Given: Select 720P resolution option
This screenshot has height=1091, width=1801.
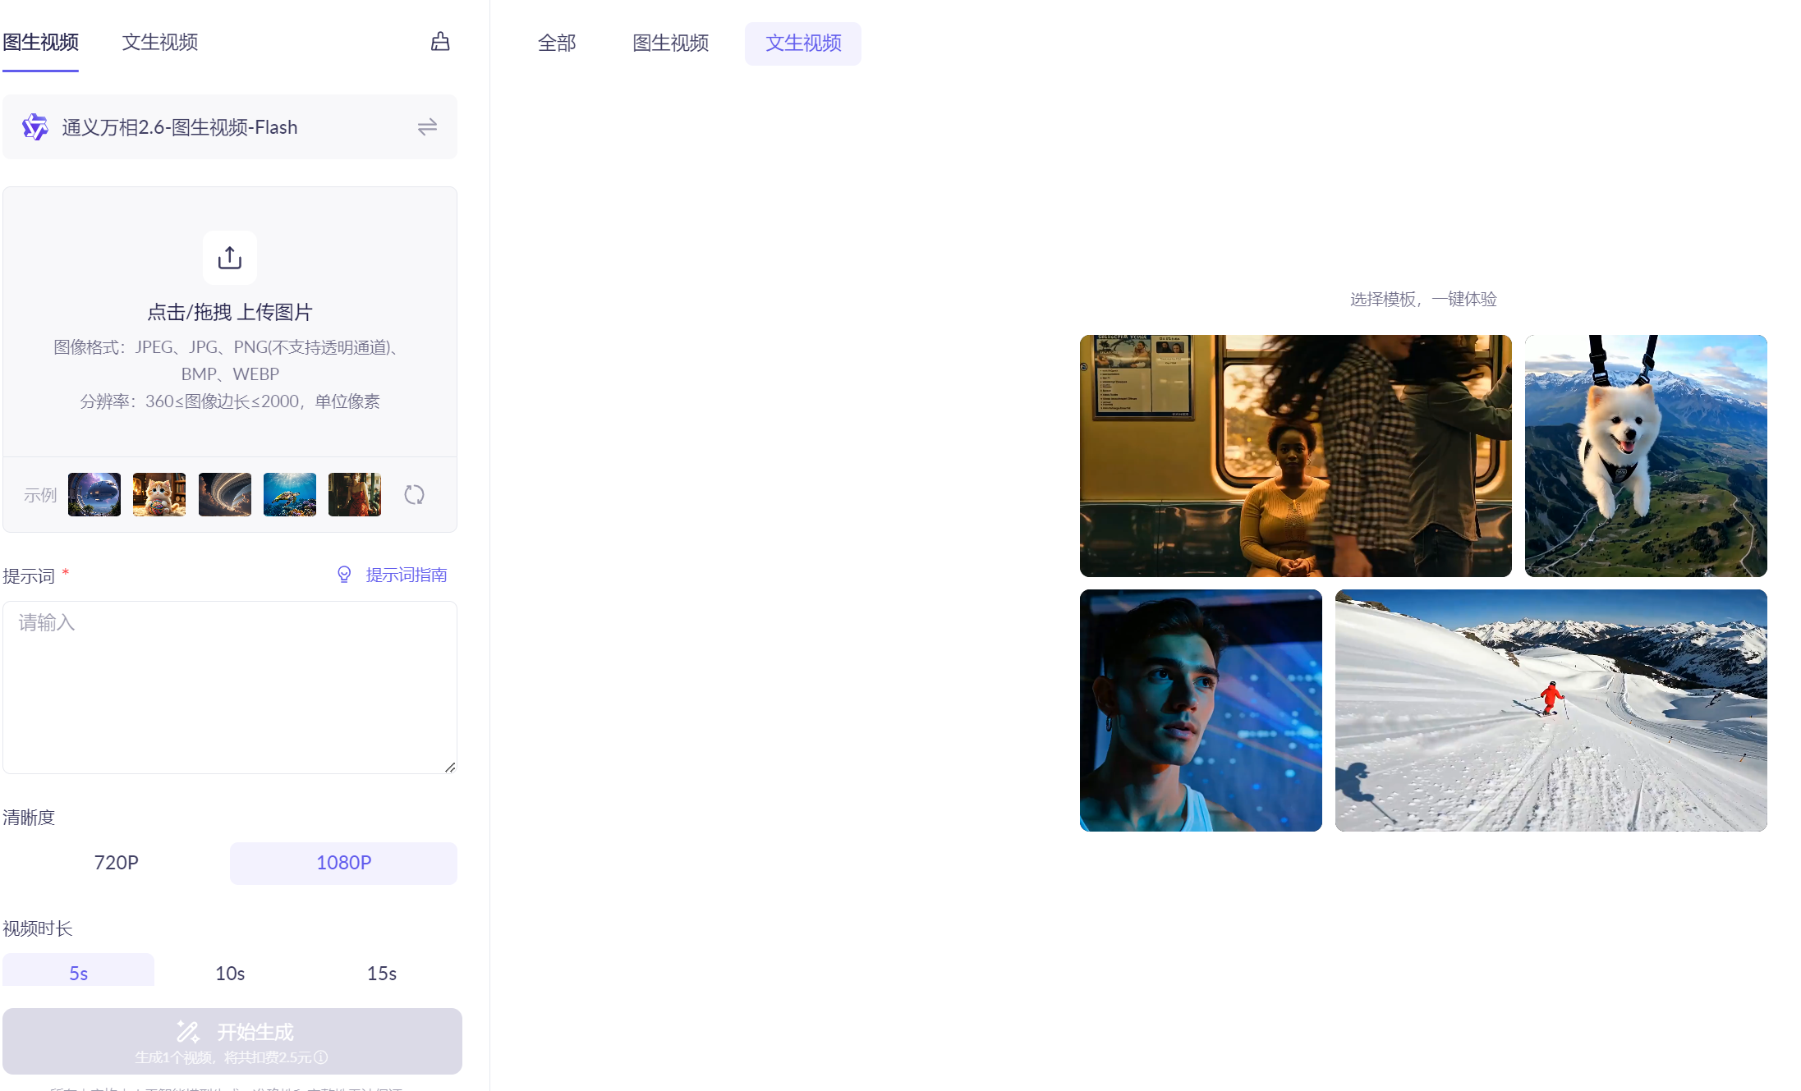Looking at the screenshot, I should coord(116,863).
